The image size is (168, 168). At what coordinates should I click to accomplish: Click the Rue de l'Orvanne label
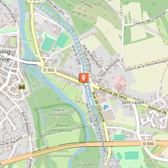pyautogui.click(x=98, y=107)
